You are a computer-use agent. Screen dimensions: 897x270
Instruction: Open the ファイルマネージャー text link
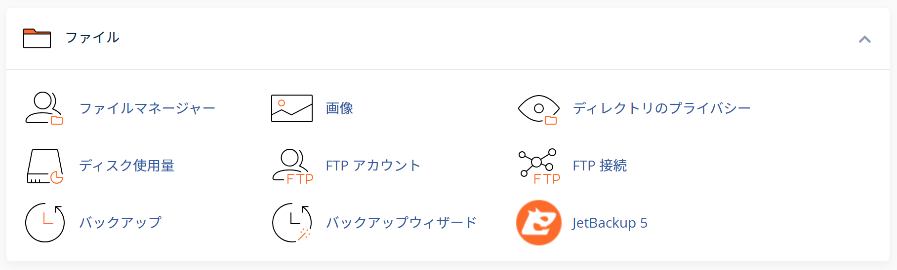147,108
